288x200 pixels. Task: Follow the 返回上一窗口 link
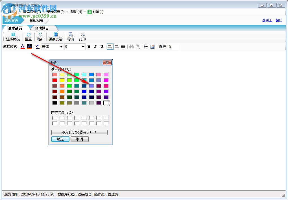pyautogui.click(x=272, y=20)
